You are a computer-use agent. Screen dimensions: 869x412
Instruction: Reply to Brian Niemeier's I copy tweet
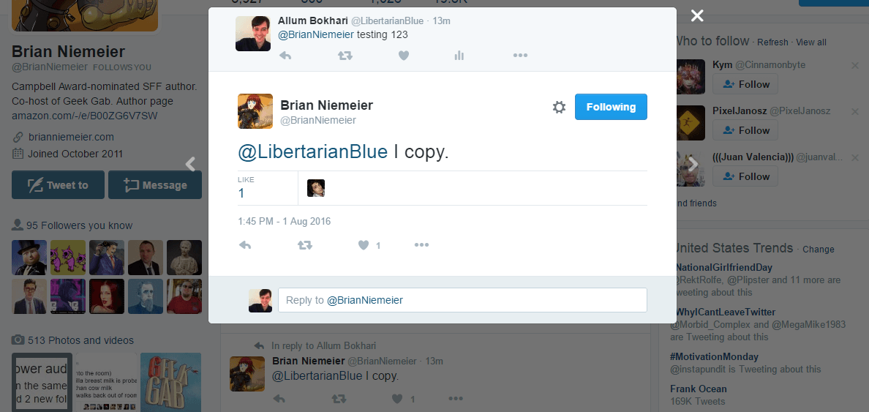[x=245, y=245]
